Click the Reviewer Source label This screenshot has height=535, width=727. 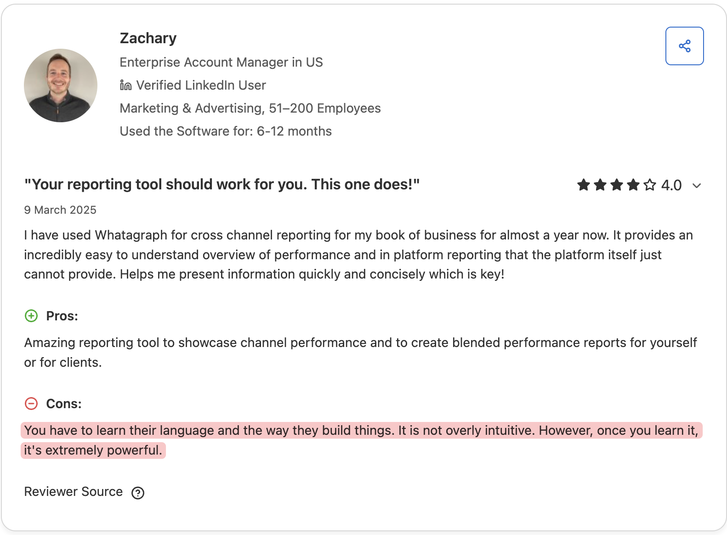pos(74,492)
